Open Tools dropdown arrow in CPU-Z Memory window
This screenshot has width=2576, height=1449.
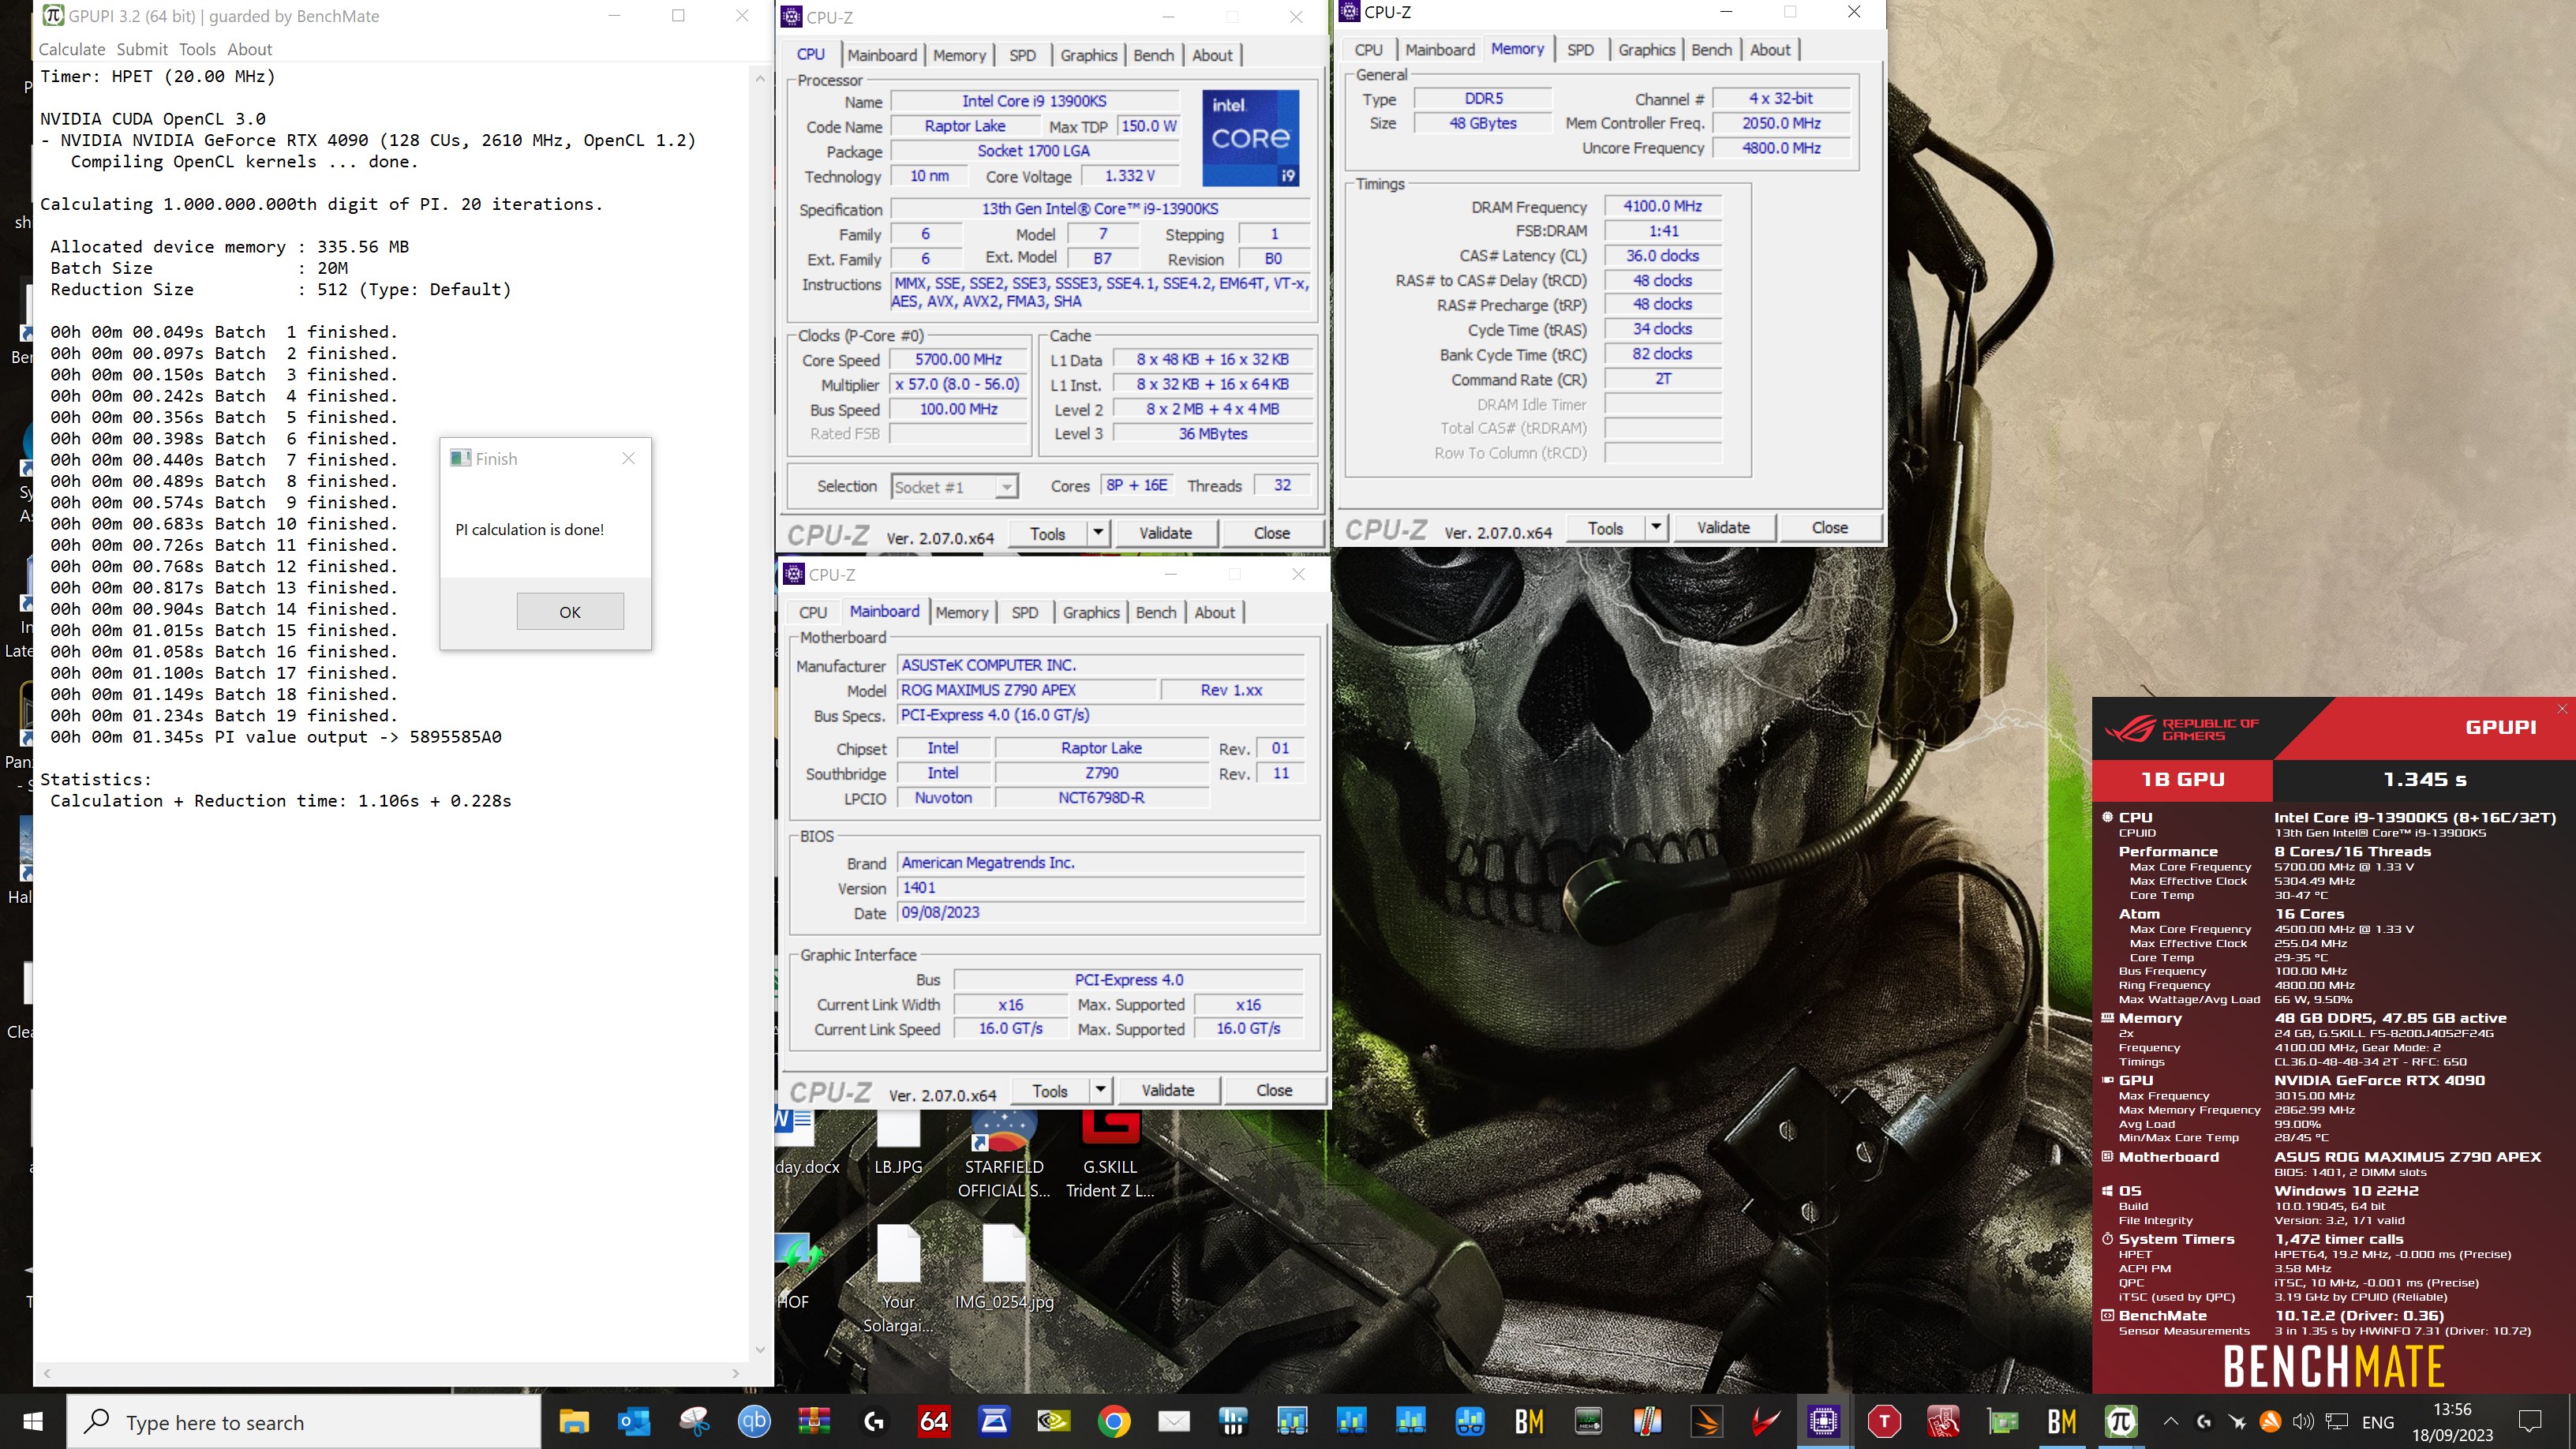tap(1656, 527)
